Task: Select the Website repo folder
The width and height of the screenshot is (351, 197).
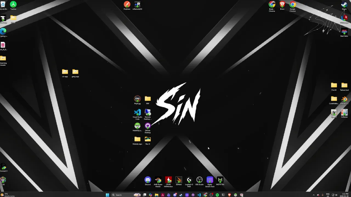Action: pyautogui.click(x=137, y=141)
